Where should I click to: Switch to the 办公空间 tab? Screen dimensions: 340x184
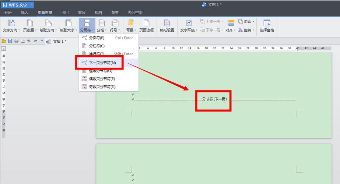[x=135, y=13]
